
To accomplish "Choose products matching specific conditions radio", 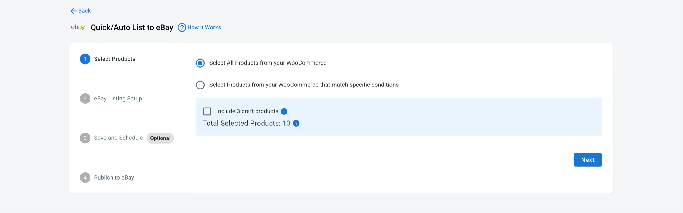I will pos(200,85).
